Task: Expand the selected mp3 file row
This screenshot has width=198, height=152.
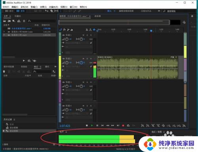Action: tap(4, 35)
